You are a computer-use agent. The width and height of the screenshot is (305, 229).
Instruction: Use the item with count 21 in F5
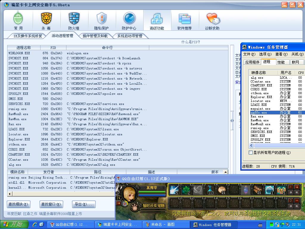[222, 189]
